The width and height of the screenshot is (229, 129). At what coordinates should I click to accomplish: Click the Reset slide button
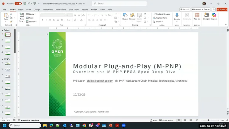tap(30, 18)
